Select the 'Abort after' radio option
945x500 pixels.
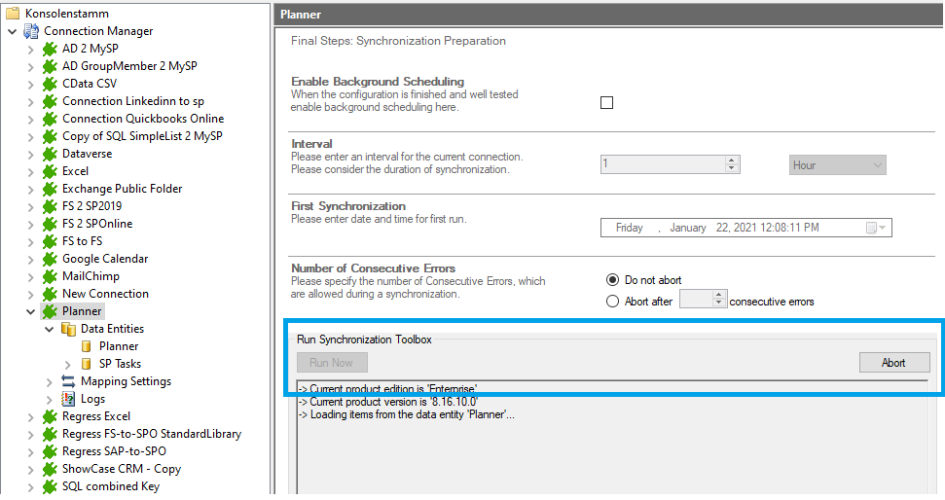tap(612, 302)
